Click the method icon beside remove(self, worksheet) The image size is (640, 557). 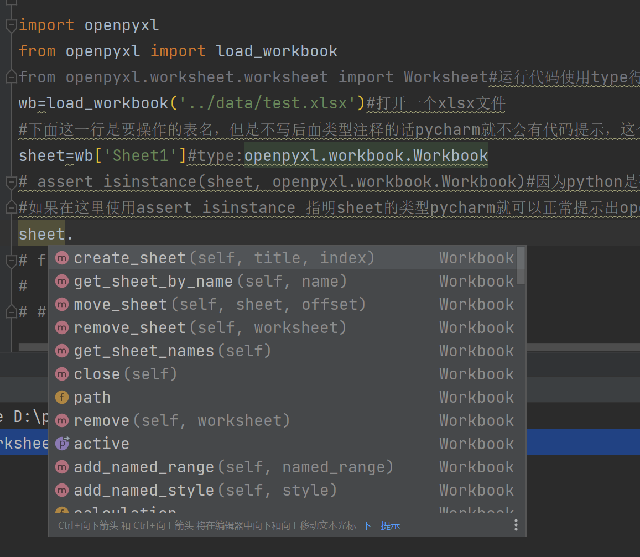click(62, 420)
